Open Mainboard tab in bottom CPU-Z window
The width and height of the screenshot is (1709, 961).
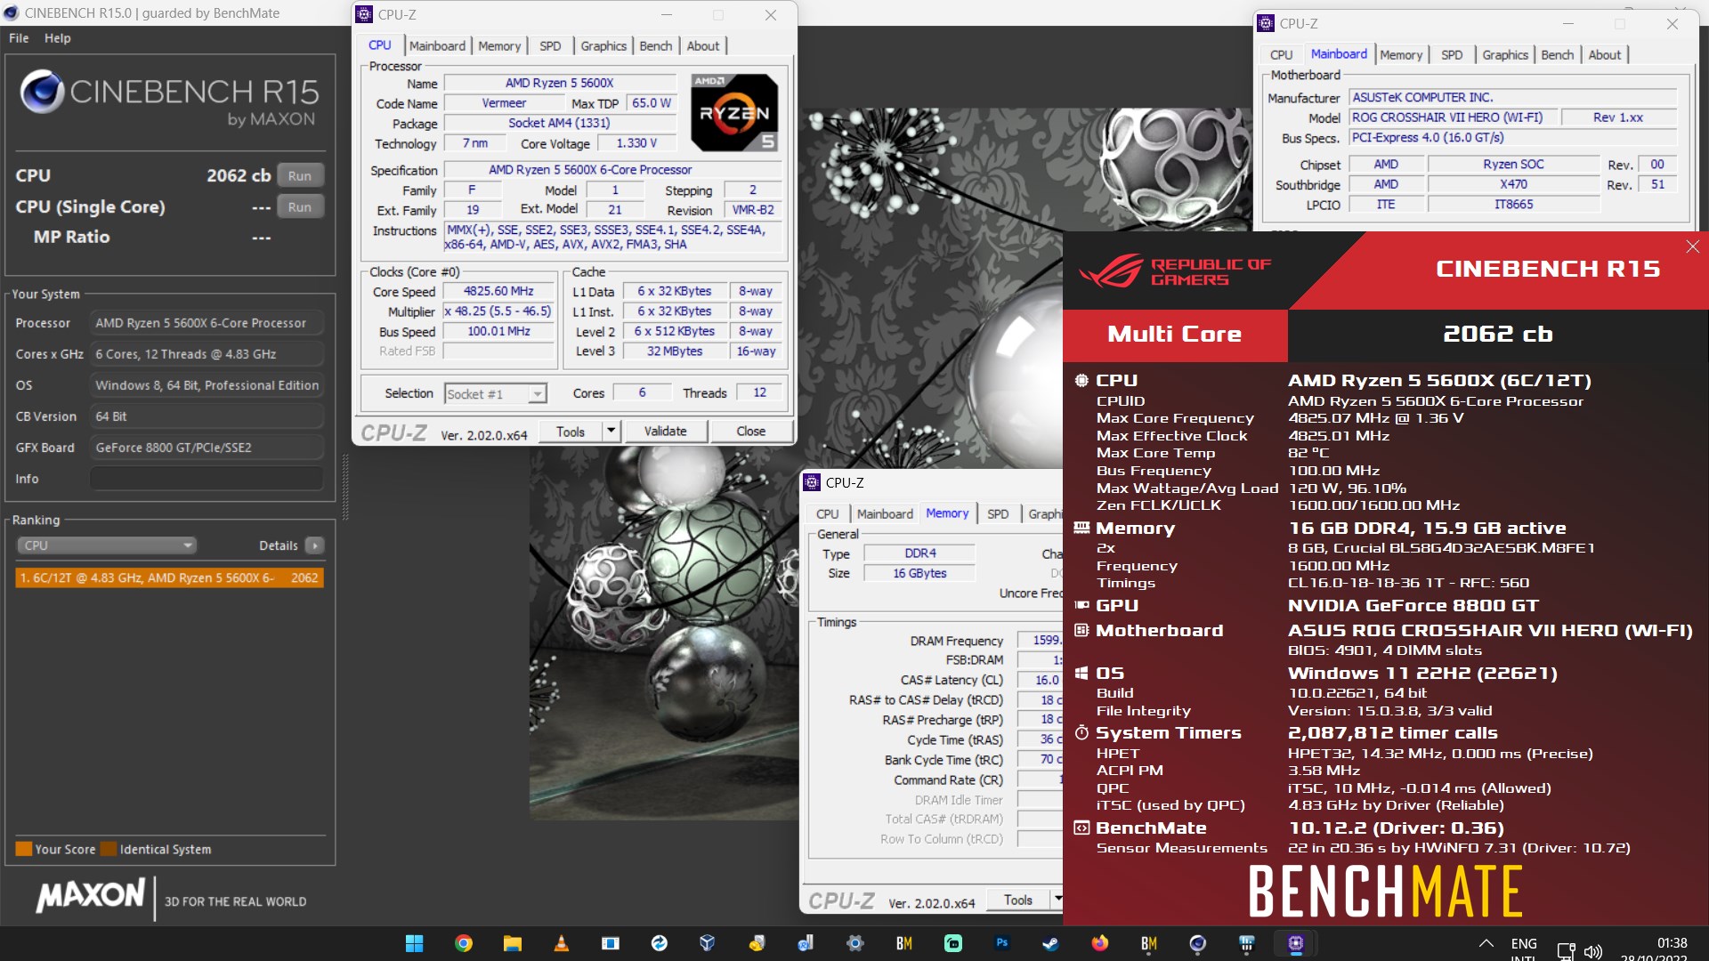click(x=885, y=513)
